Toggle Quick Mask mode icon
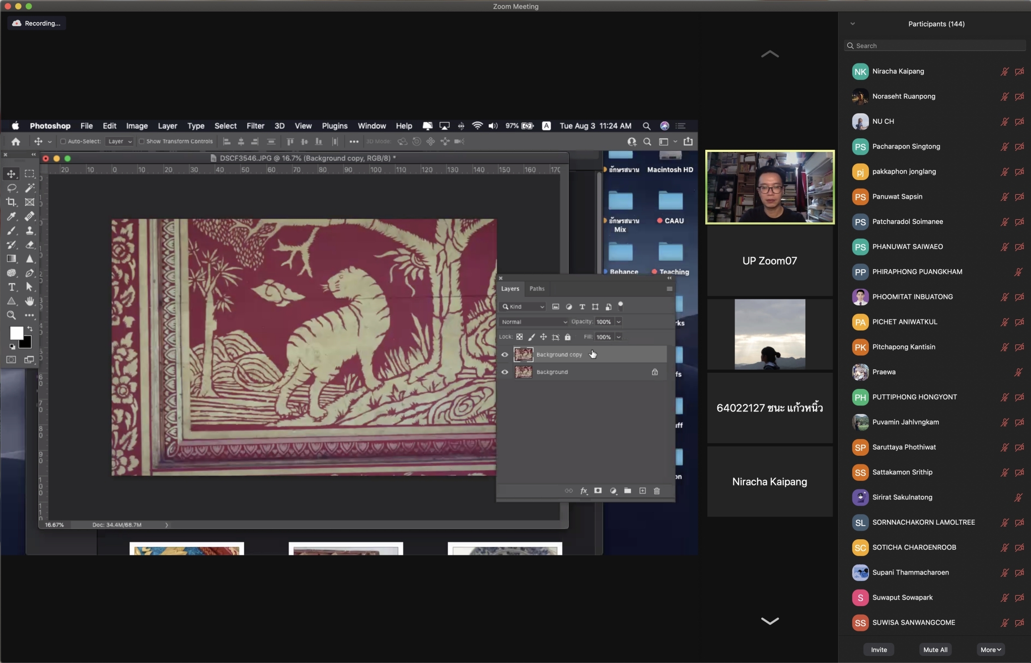The image size is (1031, 663). (11, 359)
